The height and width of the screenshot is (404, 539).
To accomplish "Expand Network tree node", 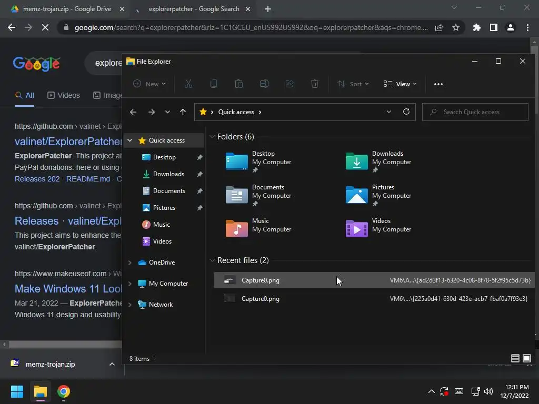I will click(x=129, y=305).
